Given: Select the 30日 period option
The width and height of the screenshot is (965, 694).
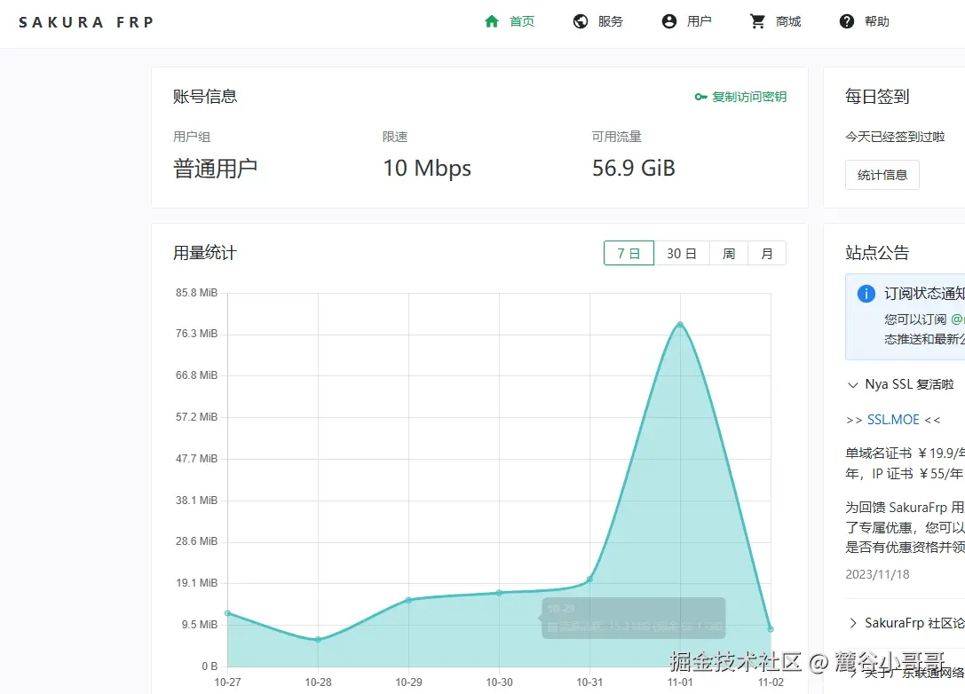Looking at the screenshot, I should tap(680, 253).
